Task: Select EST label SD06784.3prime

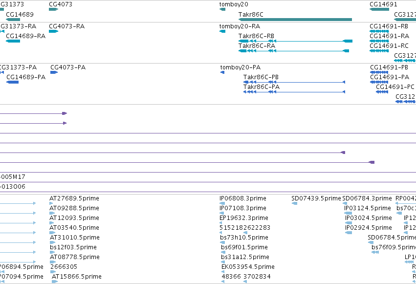Action: [367, 198]
